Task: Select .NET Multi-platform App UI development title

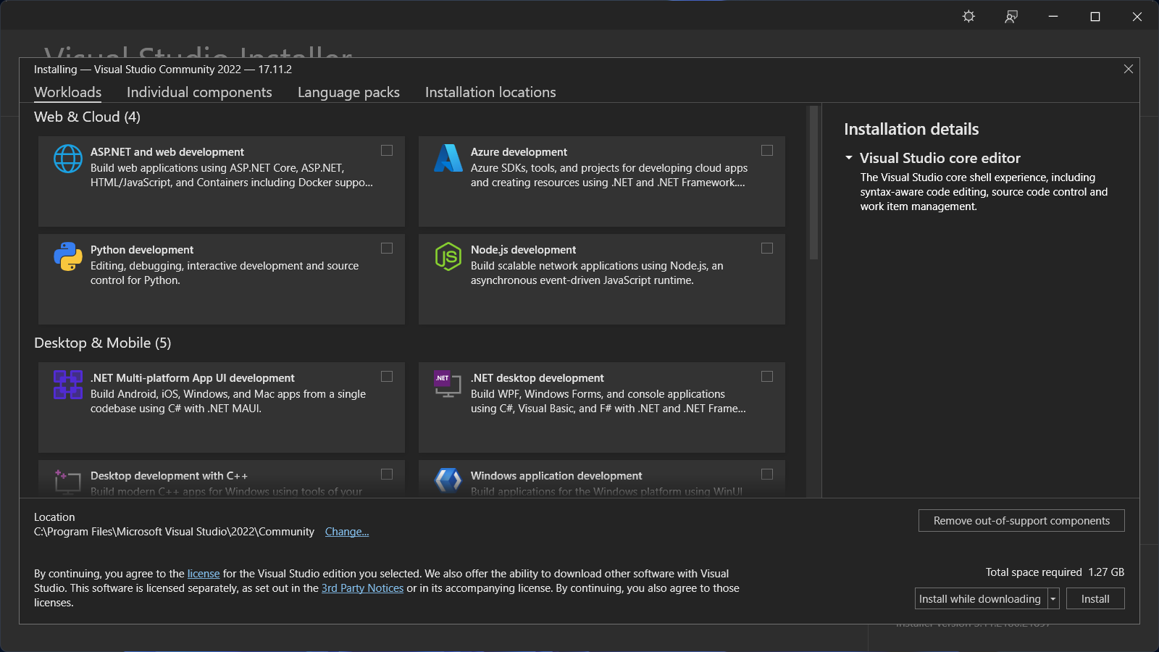Action: (x=193, y=378)
